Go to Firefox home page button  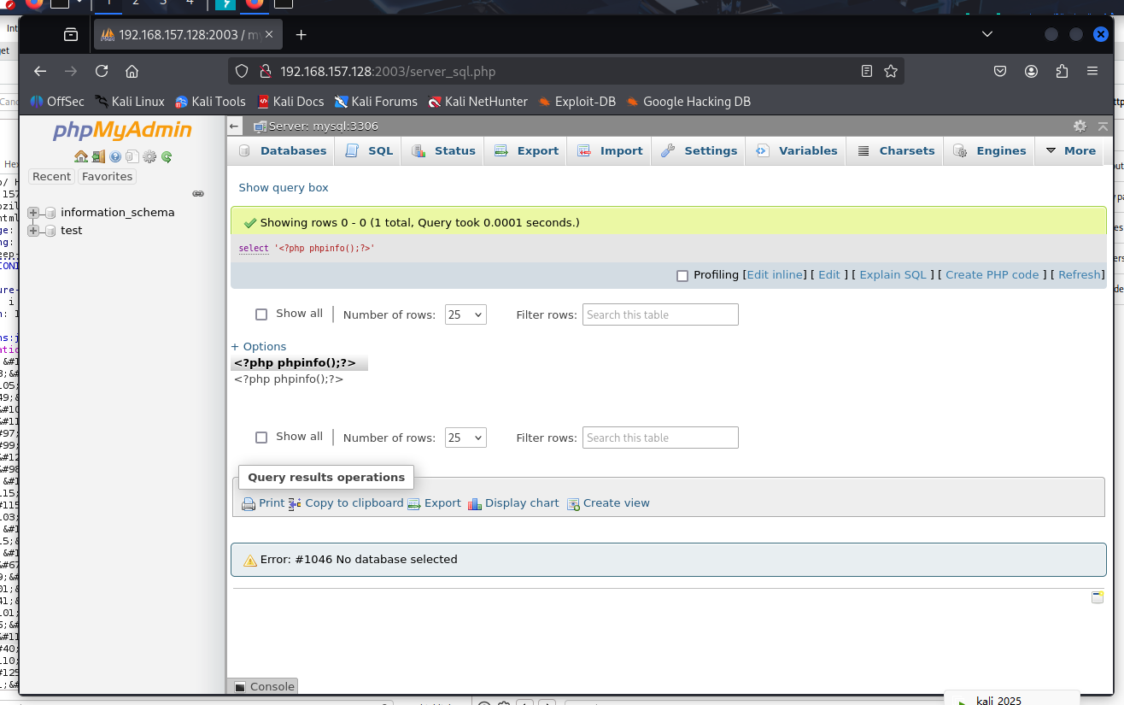132,71
